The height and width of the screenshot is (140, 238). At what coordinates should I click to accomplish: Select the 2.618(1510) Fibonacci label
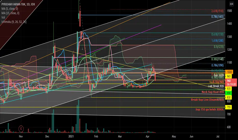tap(217, 11)
